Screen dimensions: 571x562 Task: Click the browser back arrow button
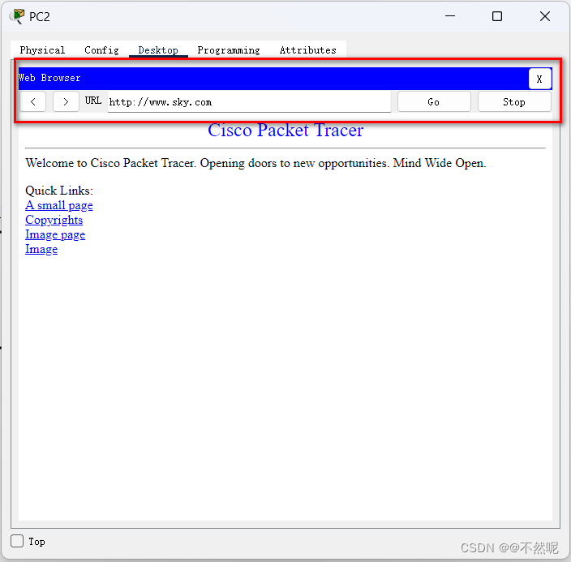coord(32,101)
